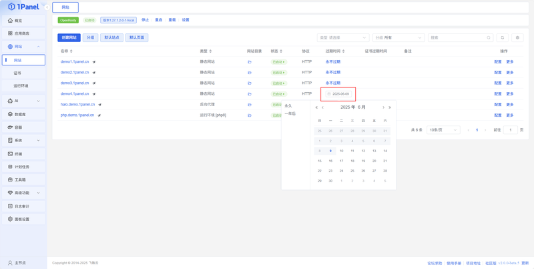This screenshot has width=534, height=269.
Task: Click the 创建网站 button
Action: click(x=69, y=38)
